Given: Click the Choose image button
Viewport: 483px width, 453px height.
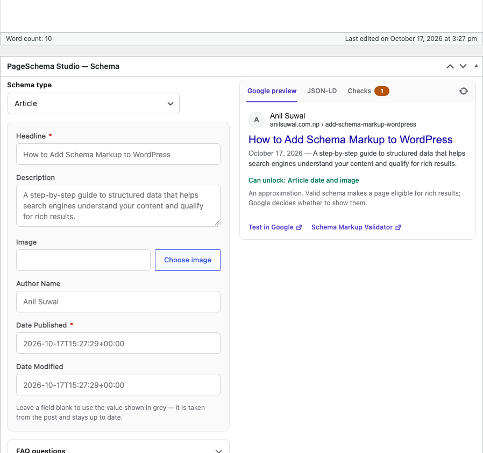Looking at the screenshot, I should click(188, 260).
